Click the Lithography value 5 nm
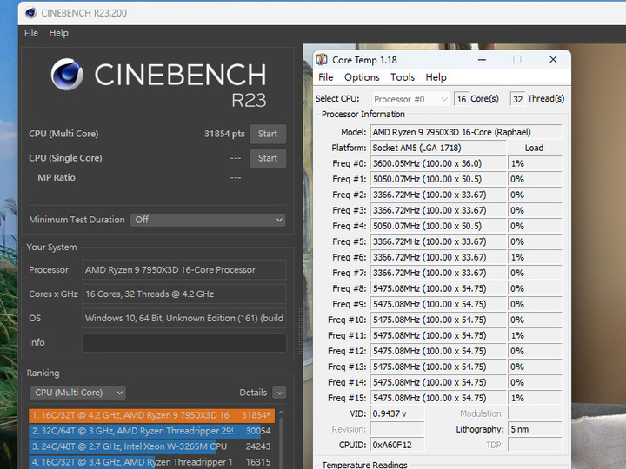626x469 pixels. tap(535, 430)
